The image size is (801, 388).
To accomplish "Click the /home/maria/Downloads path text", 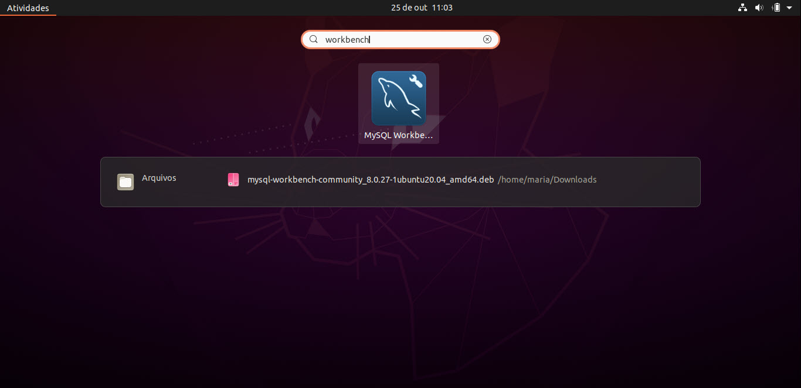I will pyautogui.click(x=547, y=180).
